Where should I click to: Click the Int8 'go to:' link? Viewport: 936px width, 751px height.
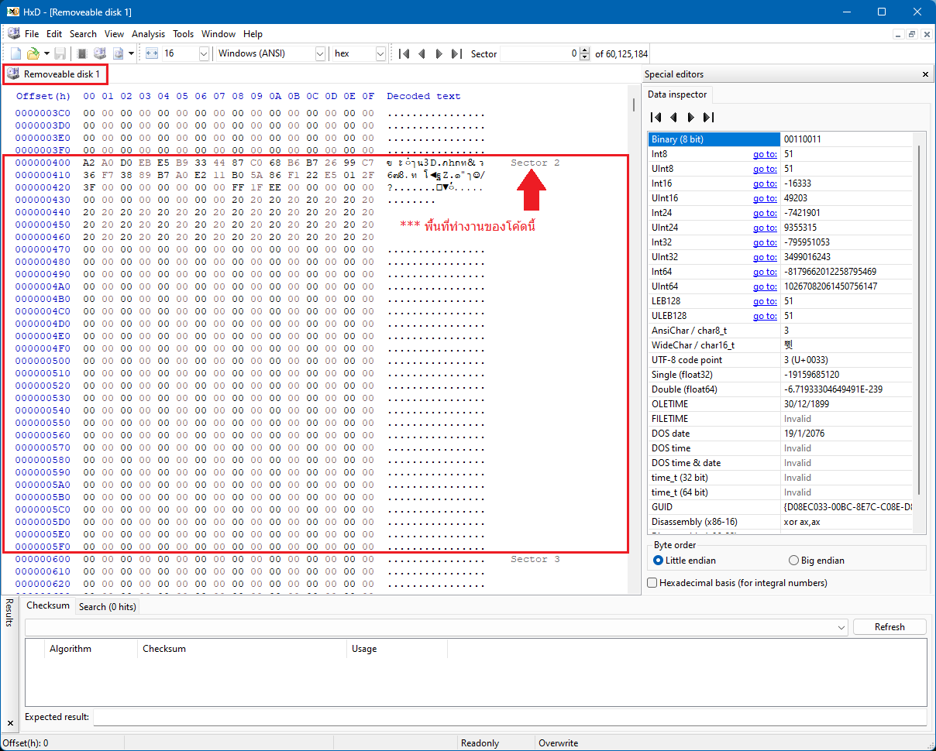point(765,154)
